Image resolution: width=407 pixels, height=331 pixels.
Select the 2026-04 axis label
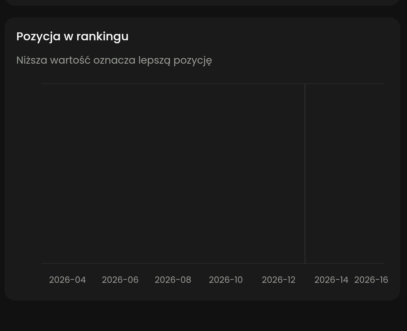tap(67, 280)
